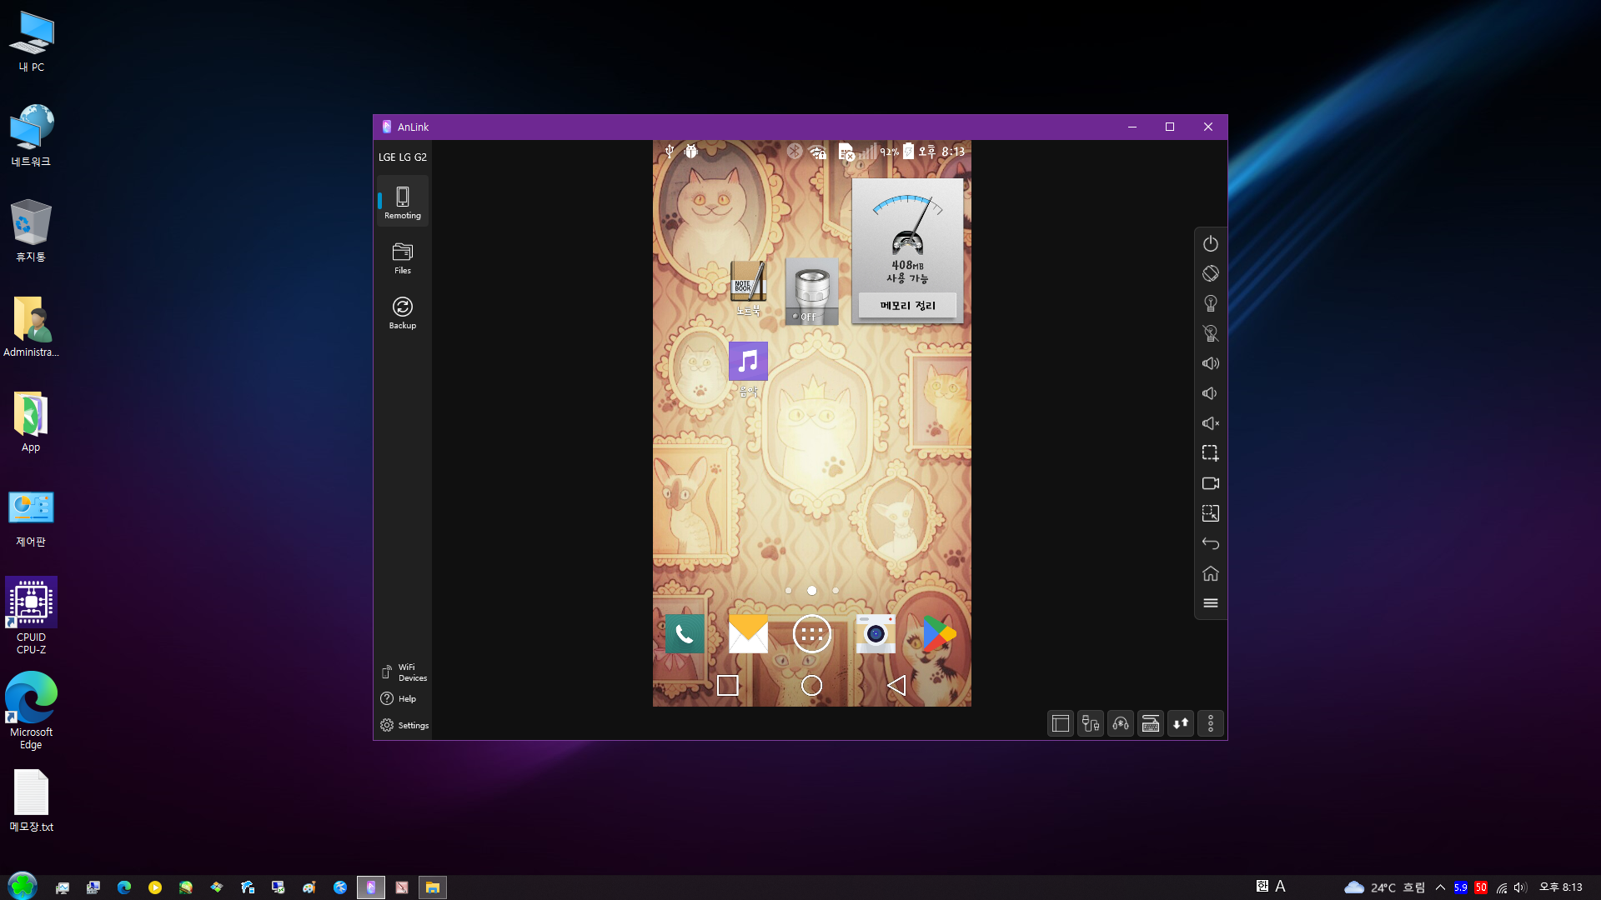
Task: Open the Phone dialer app in dock
Action: point(685,634)
